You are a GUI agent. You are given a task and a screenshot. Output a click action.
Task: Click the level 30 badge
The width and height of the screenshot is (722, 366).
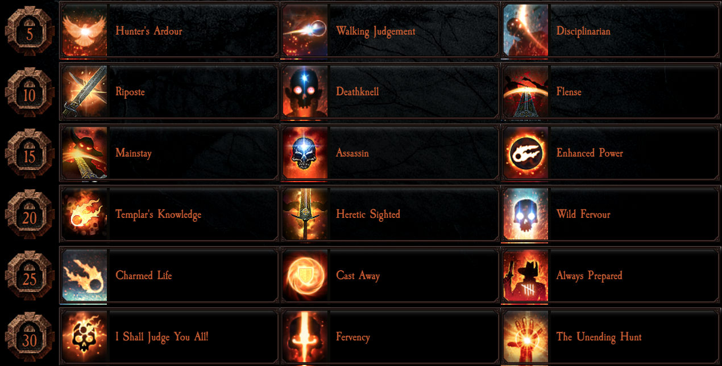click(30, 338)
